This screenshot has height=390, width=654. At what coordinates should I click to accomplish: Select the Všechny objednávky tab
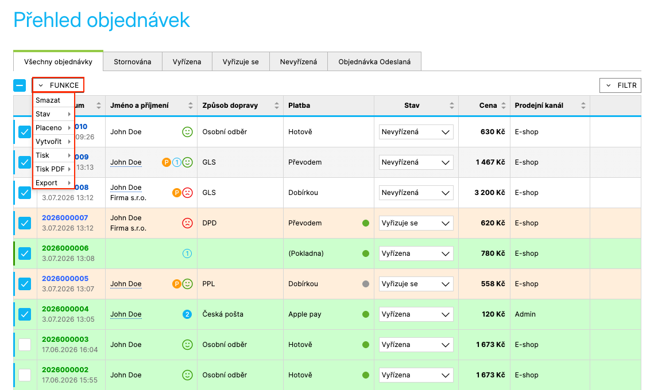click(x=58, y=61)
